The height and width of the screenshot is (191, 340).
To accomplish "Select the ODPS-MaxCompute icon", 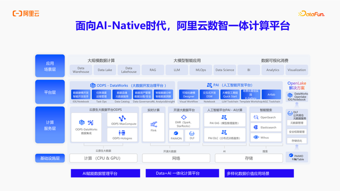I will coord(122,118).
